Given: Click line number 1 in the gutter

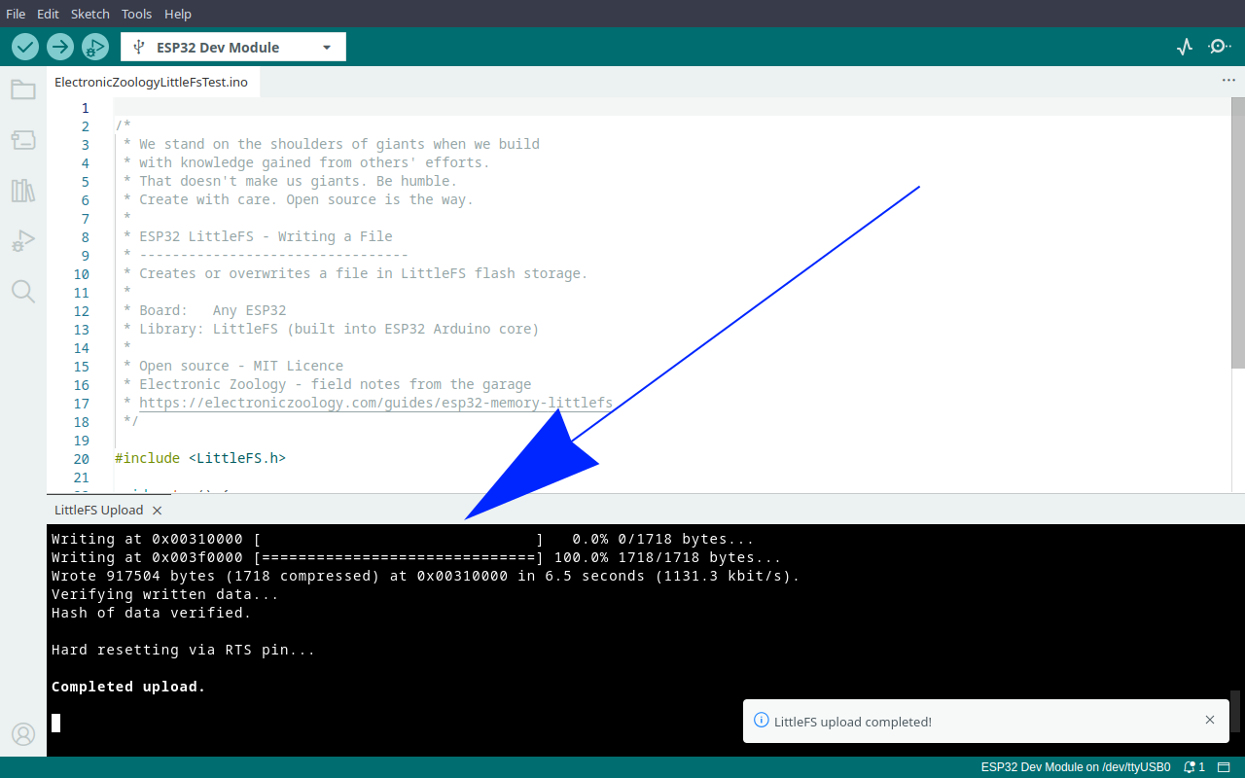Looking at the screenshot, I should click(85, 108).
